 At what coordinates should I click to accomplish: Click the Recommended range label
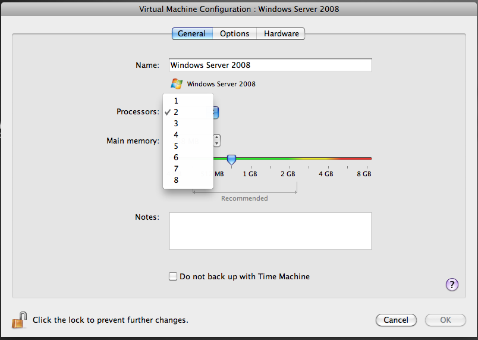[244, 198]
